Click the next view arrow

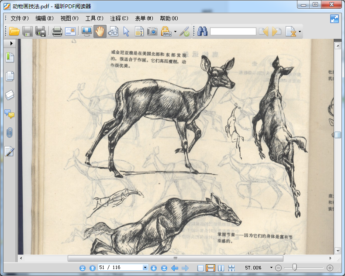tap(185, 268)
